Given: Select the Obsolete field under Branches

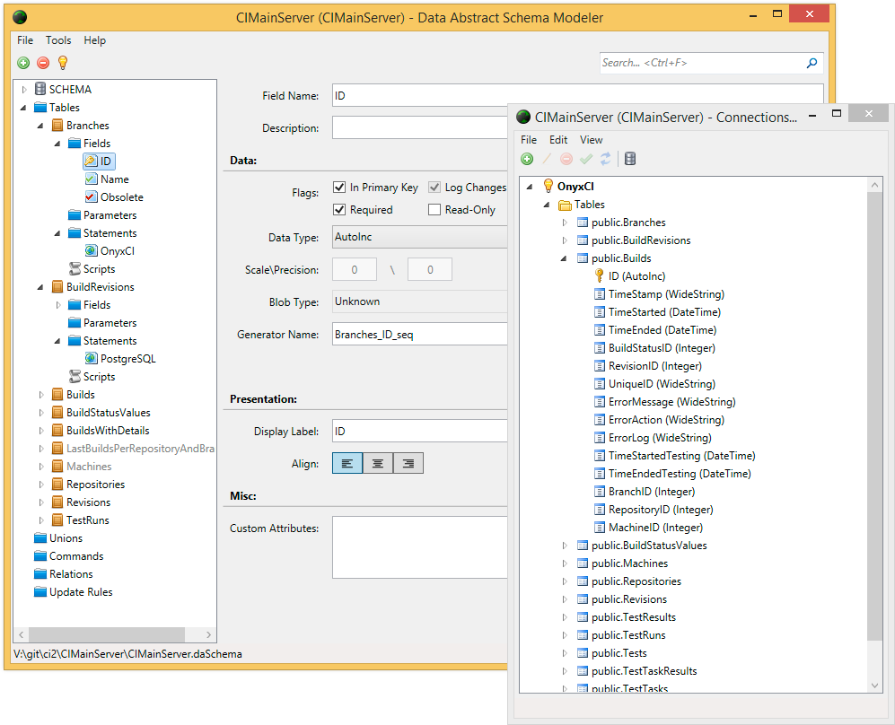Looking at the screenshot, I should (114, 197).
